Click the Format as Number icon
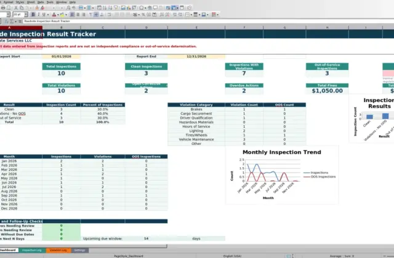This screenshot has height=258, width=394. pyautogui.click(x=149, y=15)
